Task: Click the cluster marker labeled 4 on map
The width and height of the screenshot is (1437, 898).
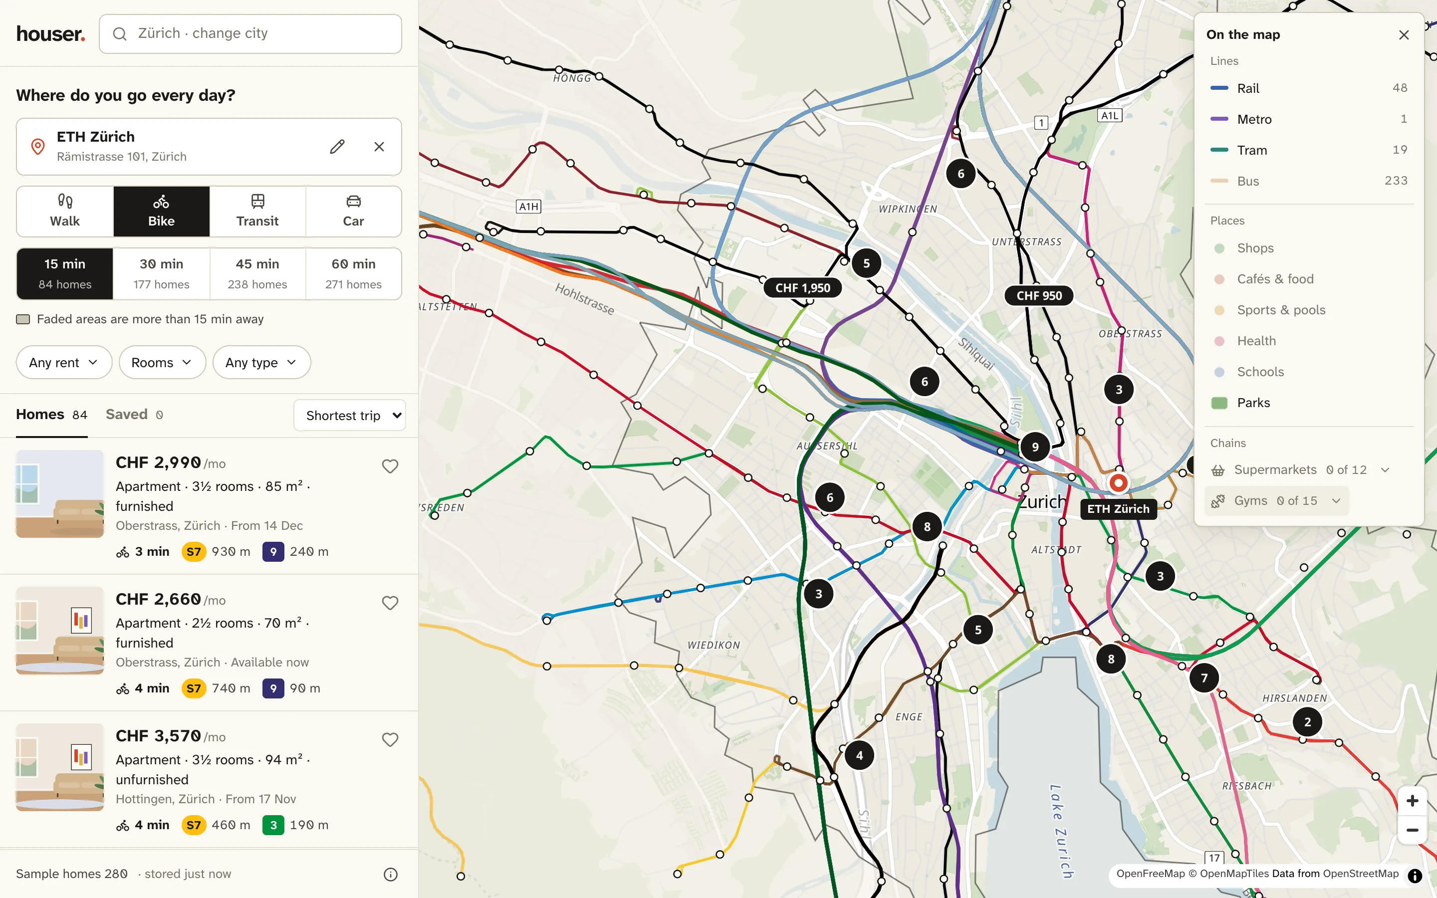Action: (859, 755)
